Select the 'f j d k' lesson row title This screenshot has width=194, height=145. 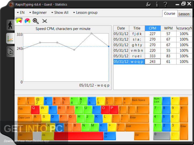137,34
